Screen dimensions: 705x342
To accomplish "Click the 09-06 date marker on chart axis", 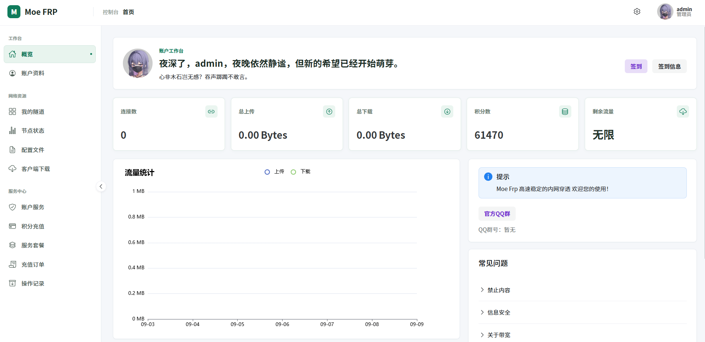I will (282, 324).
